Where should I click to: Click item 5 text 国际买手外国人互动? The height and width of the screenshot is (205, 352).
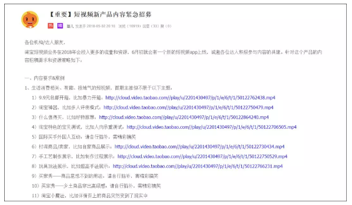point(60,137)
